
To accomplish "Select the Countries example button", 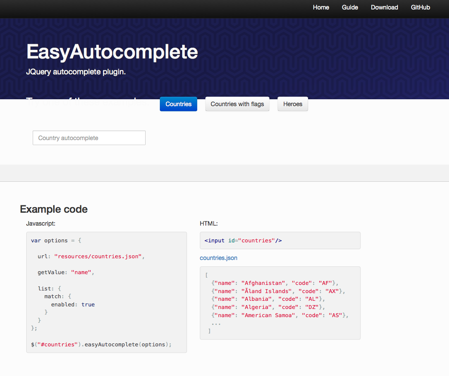I will pyautogui.click(x=178, y=104).
